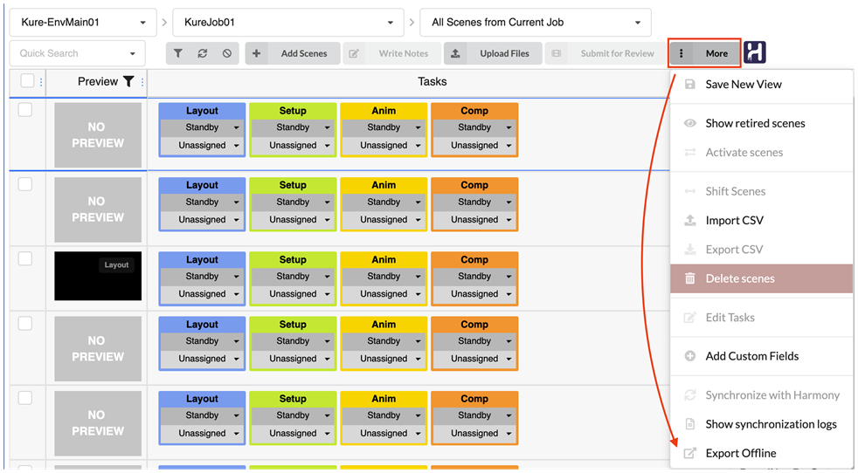Viewport: 858px width, 473px height.
Task: Open All Scenes from Current Job dropdown
Action: pos(535,23)
